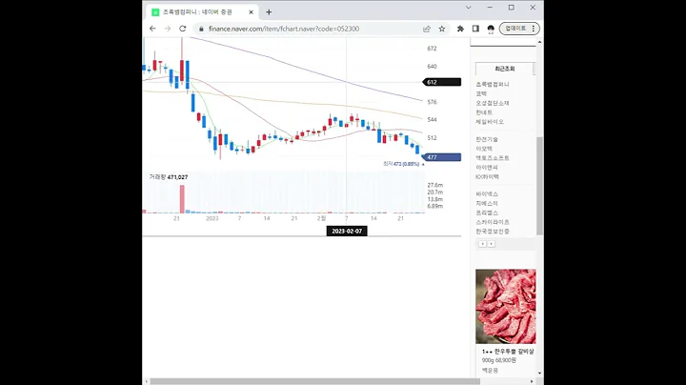Click the vertical page scrollbar thumb

coord(539,186)
